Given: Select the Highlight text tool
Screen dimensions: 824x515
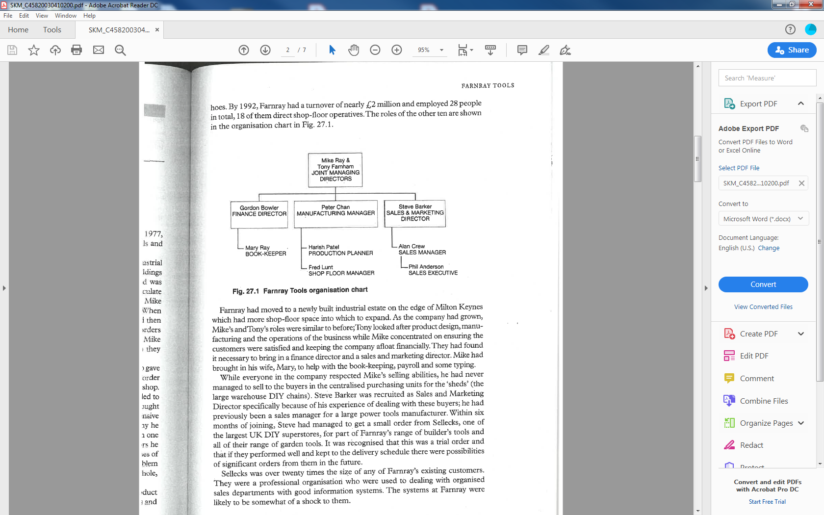Looking at the screenshot, I should [543, 50].
